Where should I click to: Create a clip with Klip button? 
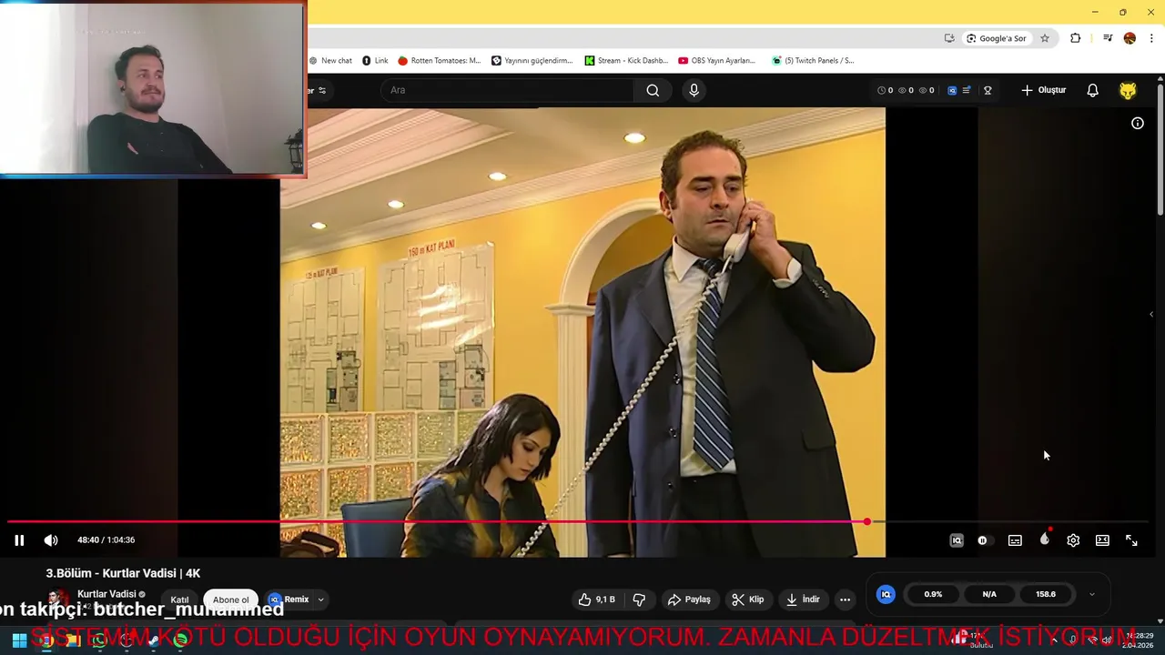[747, 600]
